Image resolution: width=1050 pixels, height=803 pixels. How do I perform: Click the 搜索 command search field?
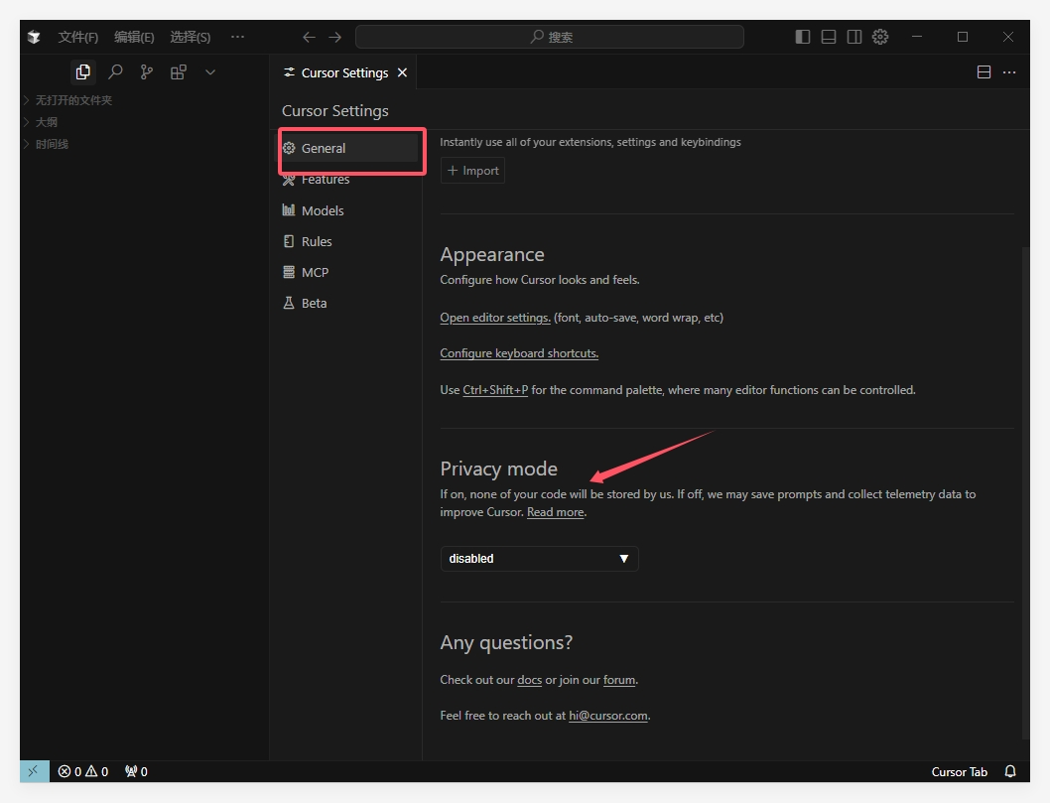coord(549,37)
